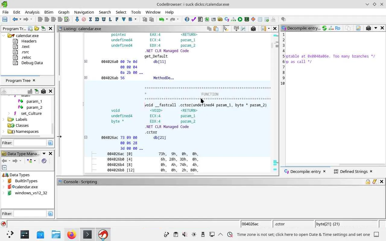
Task: Click the time zone not set notification
Action: (303, 234)
